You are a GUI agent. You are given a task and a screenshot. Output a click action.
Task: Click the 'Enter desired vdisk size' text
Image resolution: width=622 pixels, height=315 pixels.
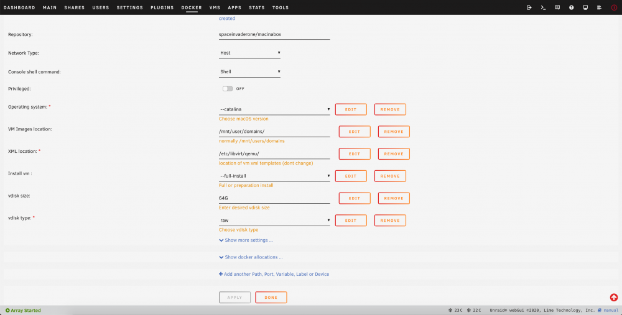(244, 208)
